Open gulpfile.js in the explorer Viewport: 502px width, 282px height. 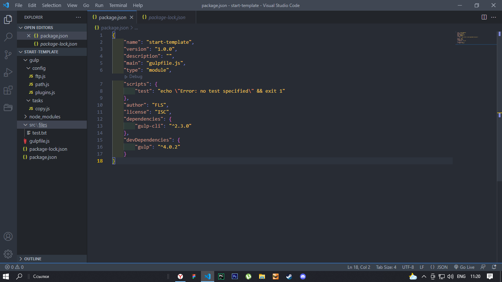(x=52, y=141)
